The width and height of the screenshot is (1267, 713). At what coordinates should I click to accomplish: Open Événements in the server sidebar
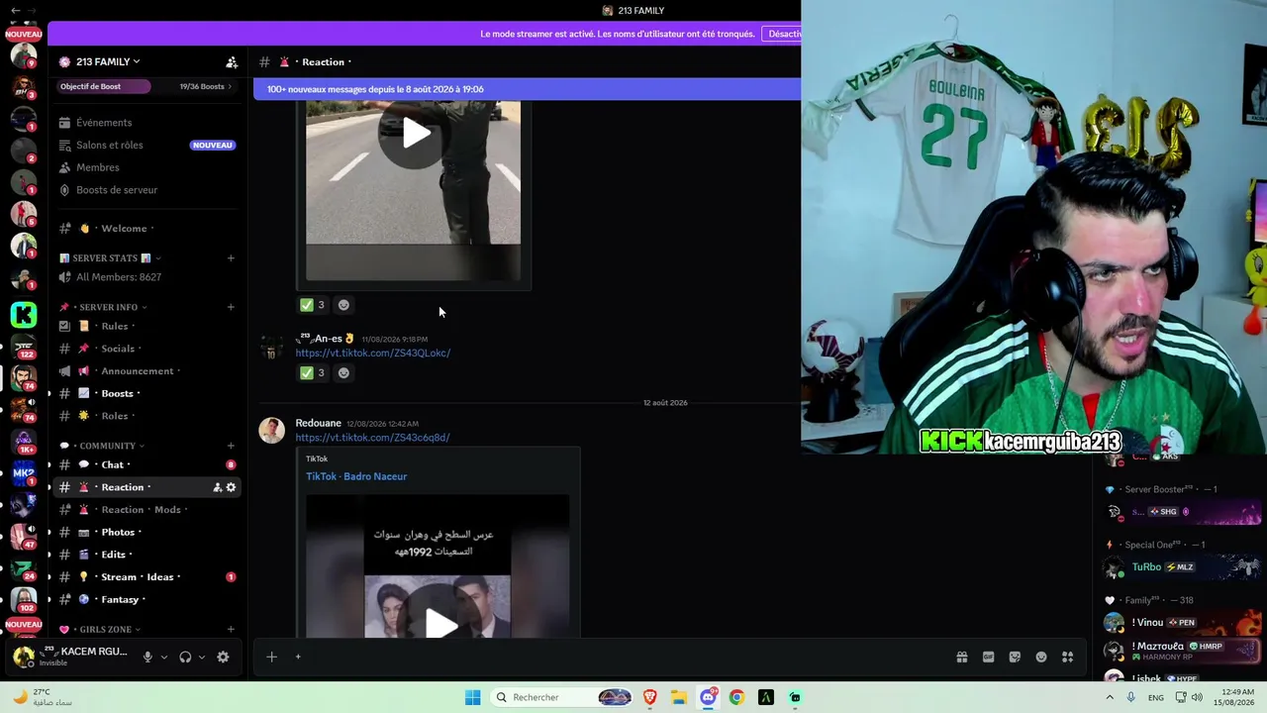pos(104,123)
